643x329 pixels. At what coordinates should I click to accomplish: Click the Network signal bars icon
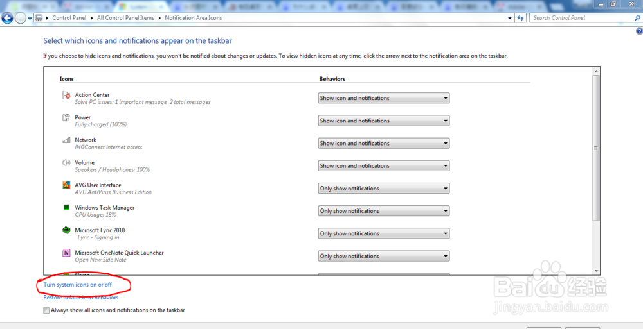[66, 140]
